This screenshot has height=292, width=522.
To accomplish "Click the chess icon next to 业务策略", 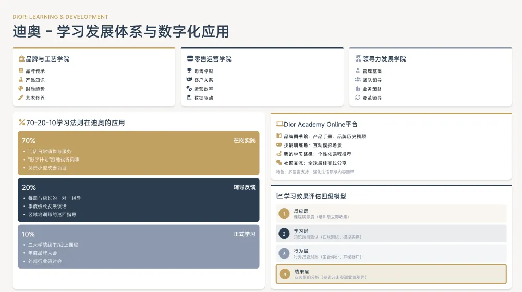I will [358, 89].
